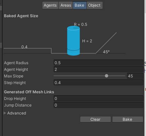Click the Bake button at the bottom

tap(128, 119)
